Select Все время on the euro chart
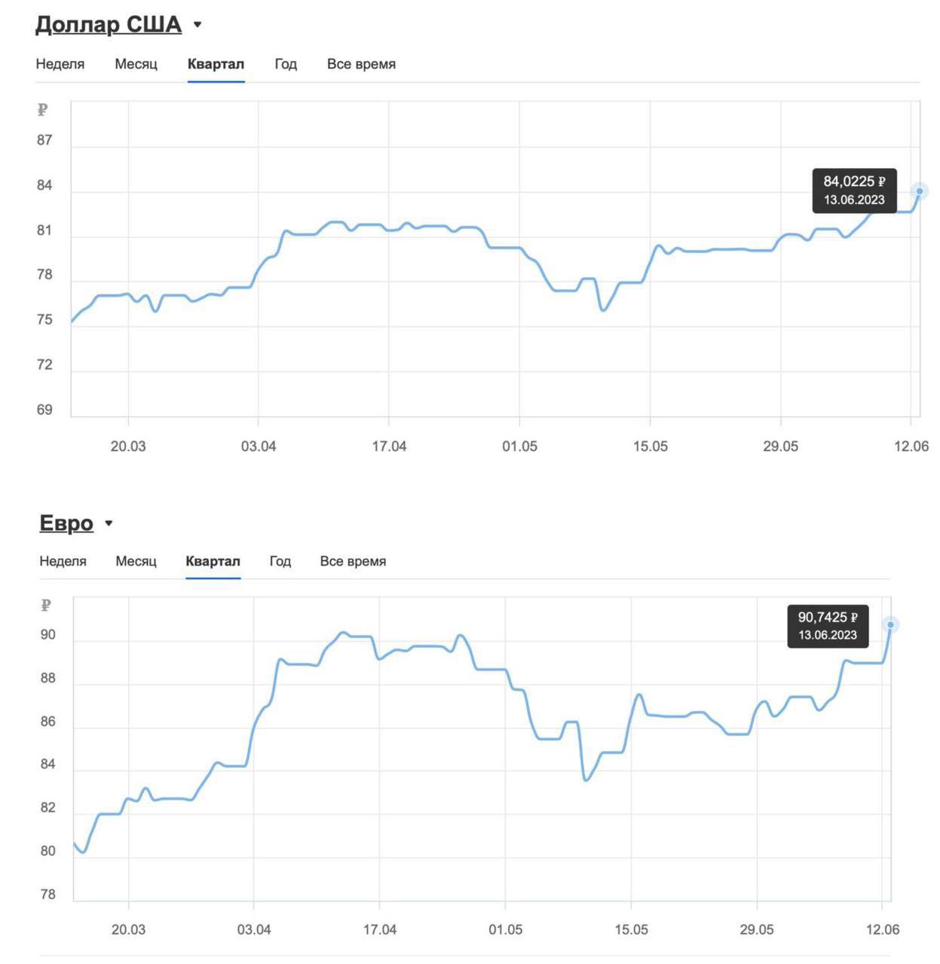Screen dimensions: 940x964 click(354, 561)
